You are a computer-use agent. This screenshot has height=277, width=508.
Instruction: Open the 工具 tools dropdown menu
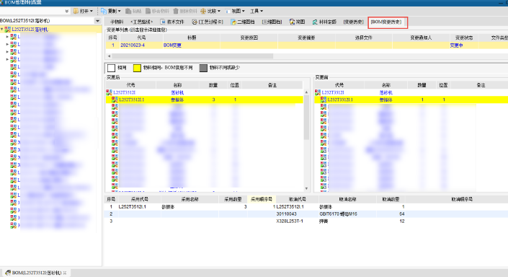257,11
